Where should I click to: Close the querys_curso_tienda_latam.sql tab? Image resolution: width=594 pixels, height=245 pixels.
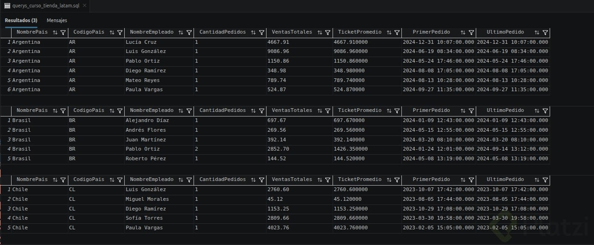pos(85,6)
